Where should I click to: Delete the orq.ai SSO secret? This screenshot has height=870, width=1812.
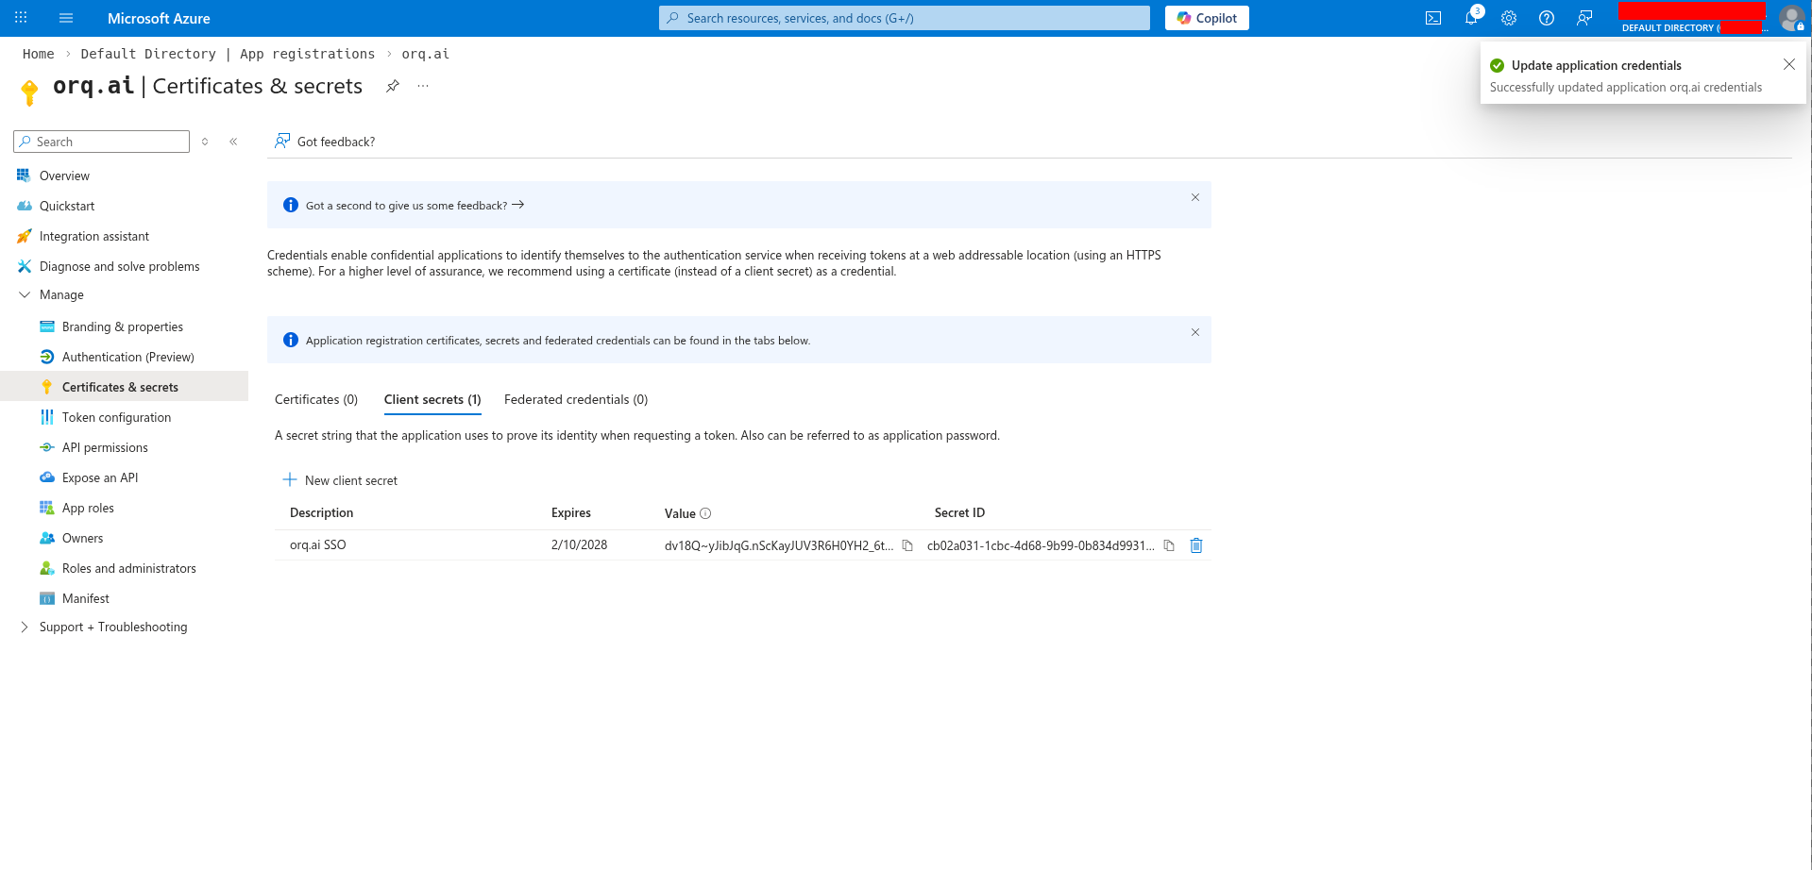[1196, 545]
